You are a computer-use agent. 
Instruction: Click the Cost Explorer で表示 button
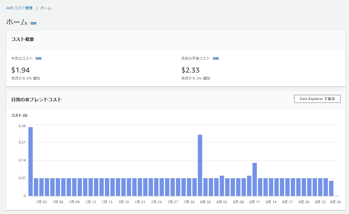(x=317, y=99)
